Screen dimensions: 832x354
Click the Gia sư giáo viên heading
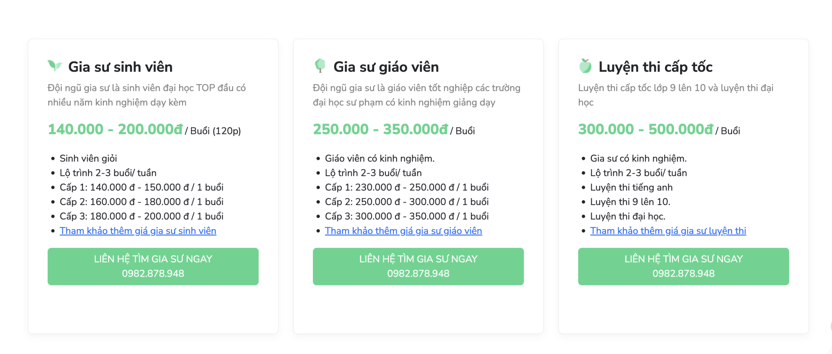386,67
